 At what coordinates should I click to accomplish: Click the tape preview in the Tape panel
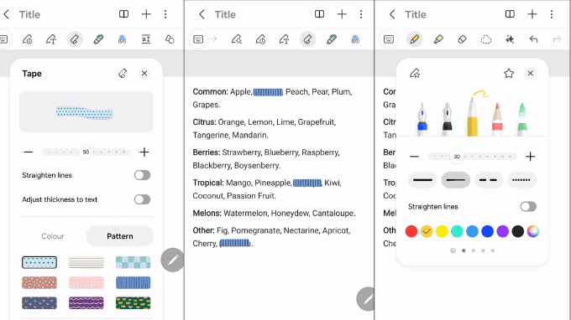[86, 112]
